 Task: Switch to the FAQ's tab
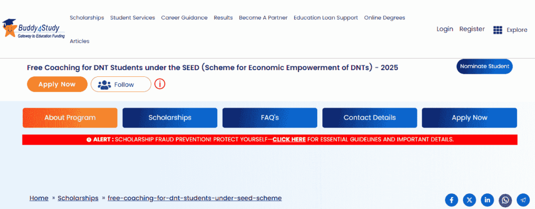coord(270,118)
